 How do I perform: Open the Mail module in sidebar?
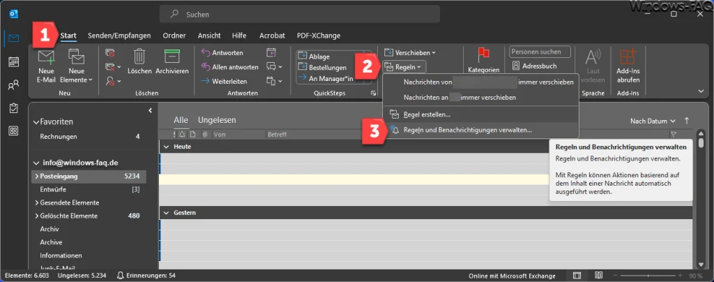pos(13,38)
